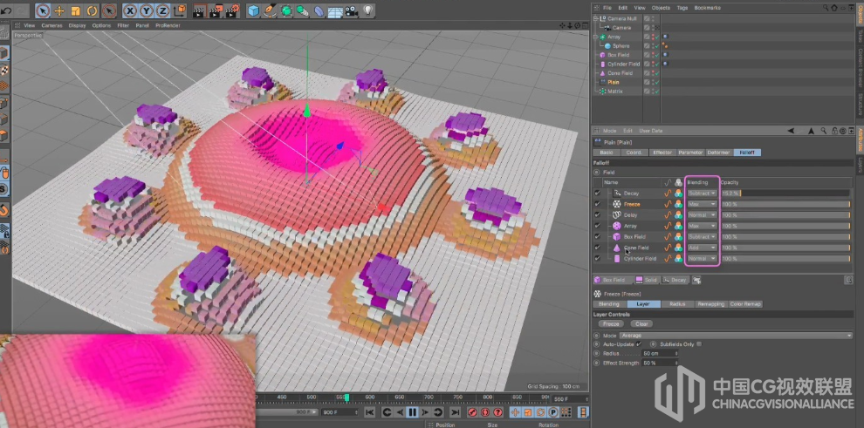This screenshot has height=428, width=864.
Task: Click the Freeze Radius input field
Action: point(660,353)
